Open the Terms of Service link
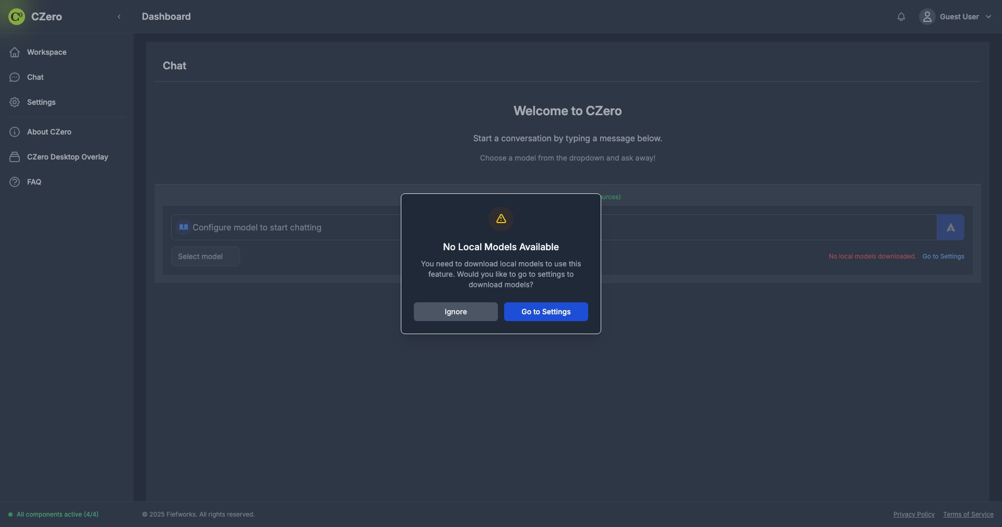 (x=968, y=514)
